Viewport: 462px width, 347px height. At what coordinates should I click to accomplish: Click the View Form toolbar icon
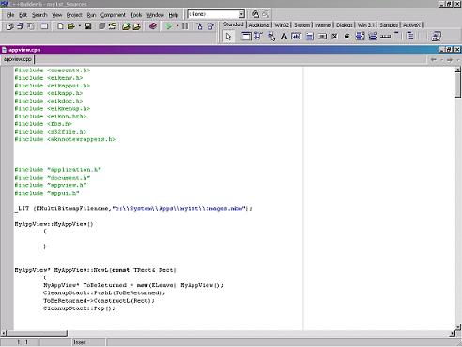pos(20,26)
